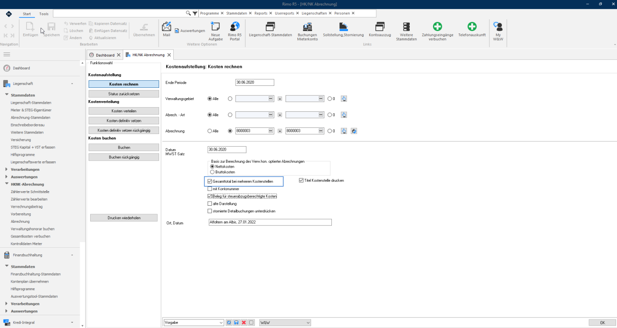The image size is (617, 328).
Task: Click the red X delete preset icon
Action: click(x=244, y=322)
